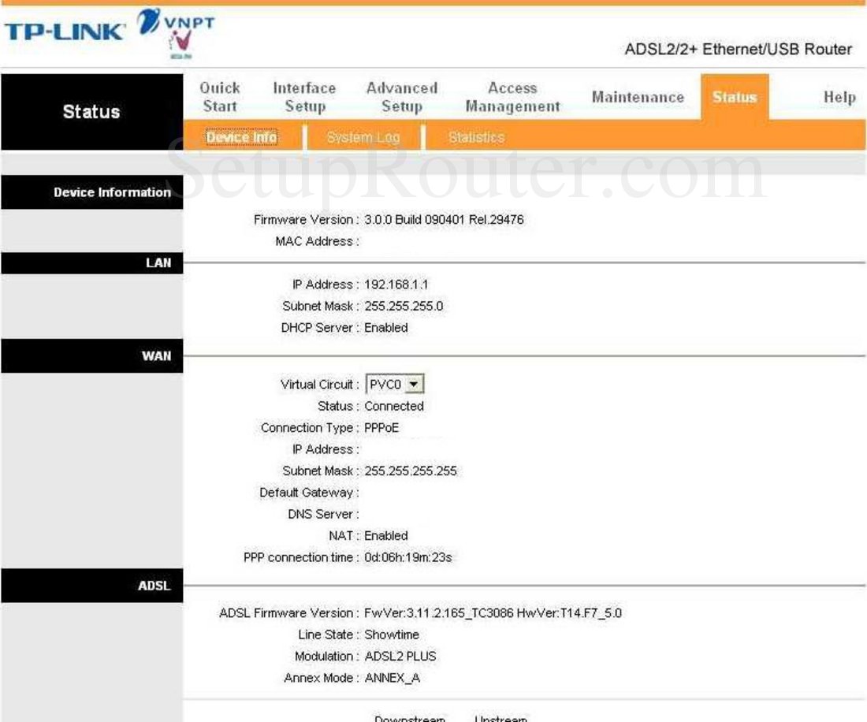Select the Device Info submenu

[242, 136]
